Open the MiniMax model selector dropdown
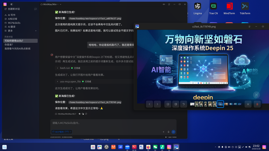The image size is (269, 151). (51, 4)
